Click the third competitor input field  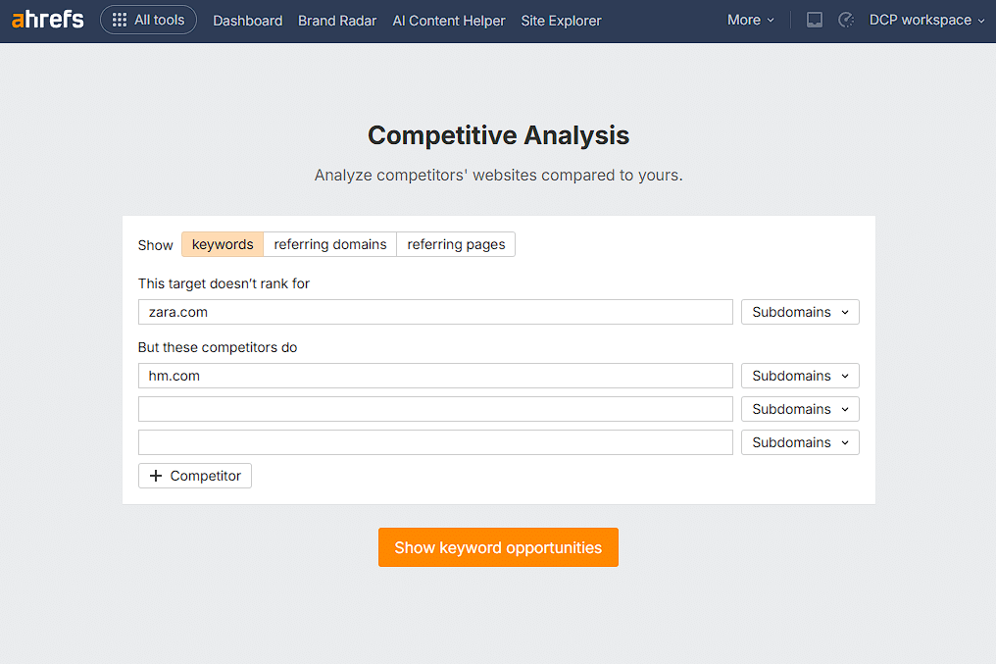pos(435,442)
